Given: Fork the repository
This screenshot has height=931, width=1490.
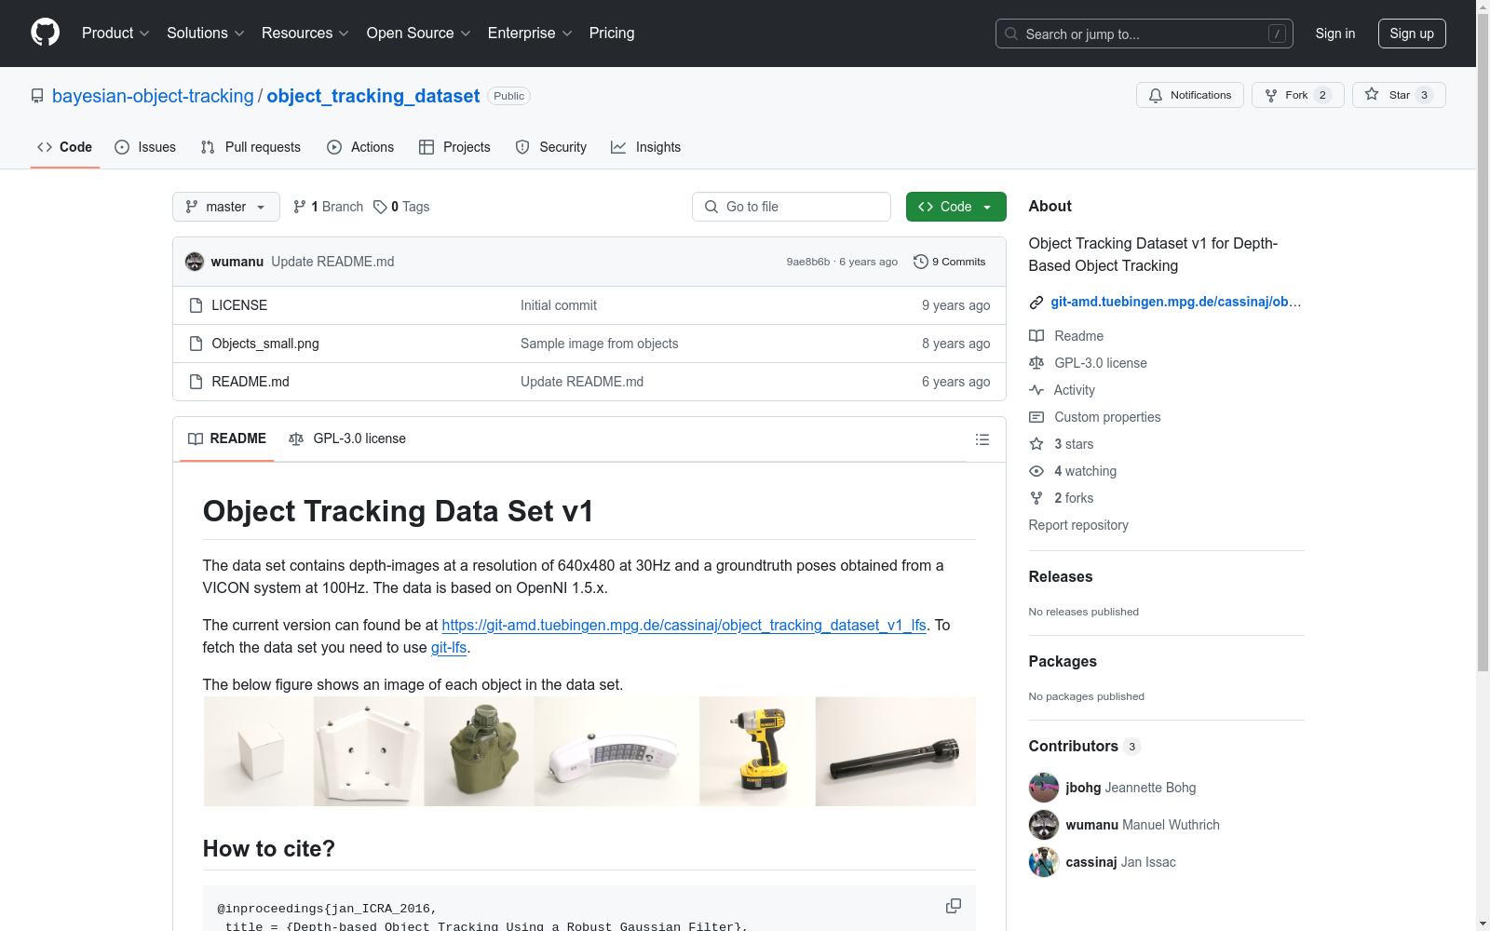Looking at the screenshot, I should pos(1298,95).
